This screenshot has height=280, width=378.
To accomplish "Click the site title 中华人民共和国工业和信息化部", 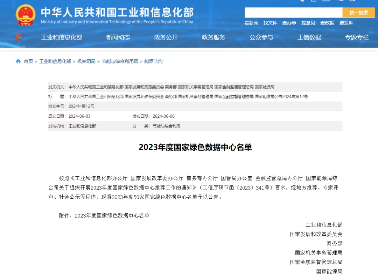I will coord(117,12).
